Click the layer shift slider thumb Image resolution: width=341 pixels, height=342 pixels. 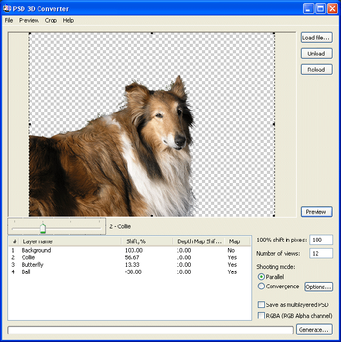pos(43,228)
